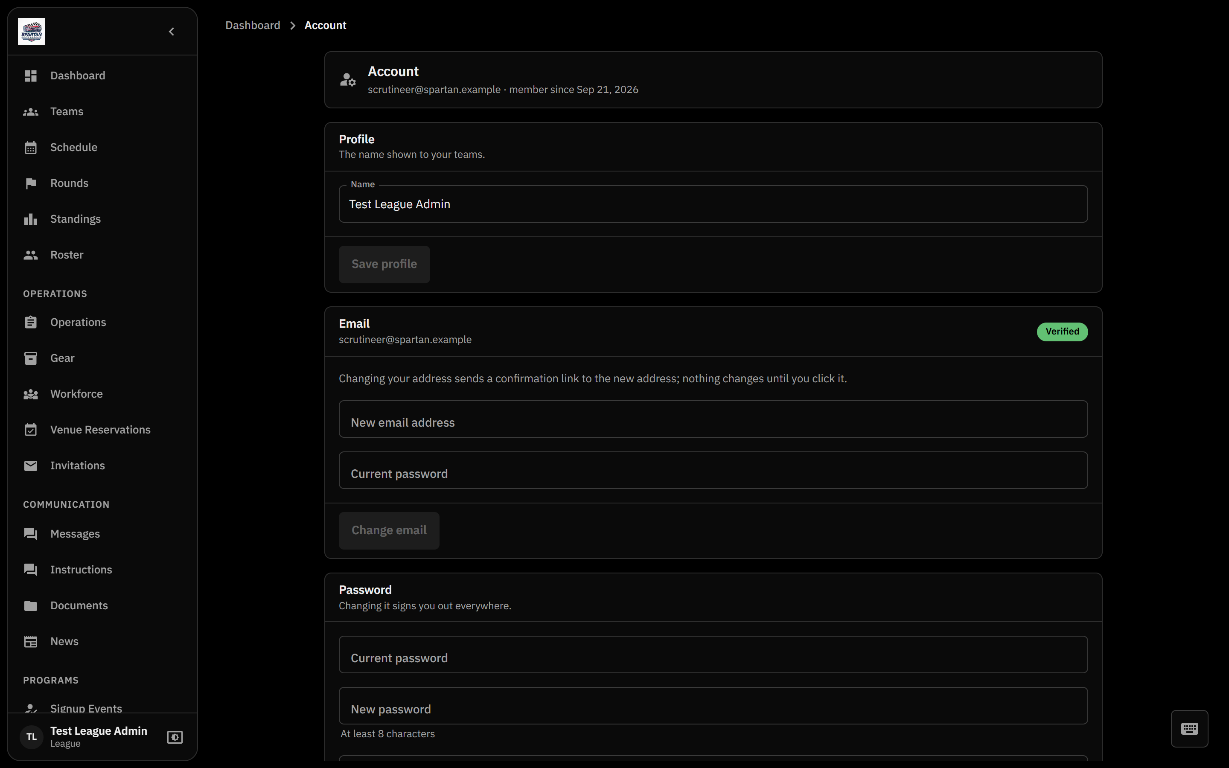1229x768 pixels.
Task: Toggle the theme contrast icon
Action: [175, 737]
